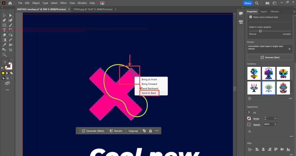Click Generate (Beta) in contextual bar
The height and width of the screenshot is (156, 296).
[x=93, y=131]
